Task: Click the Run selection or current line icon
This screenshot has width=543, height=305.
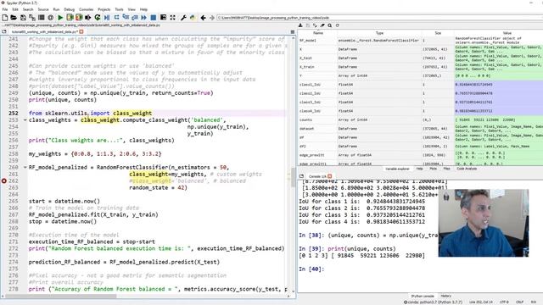Action: [88, 17]
